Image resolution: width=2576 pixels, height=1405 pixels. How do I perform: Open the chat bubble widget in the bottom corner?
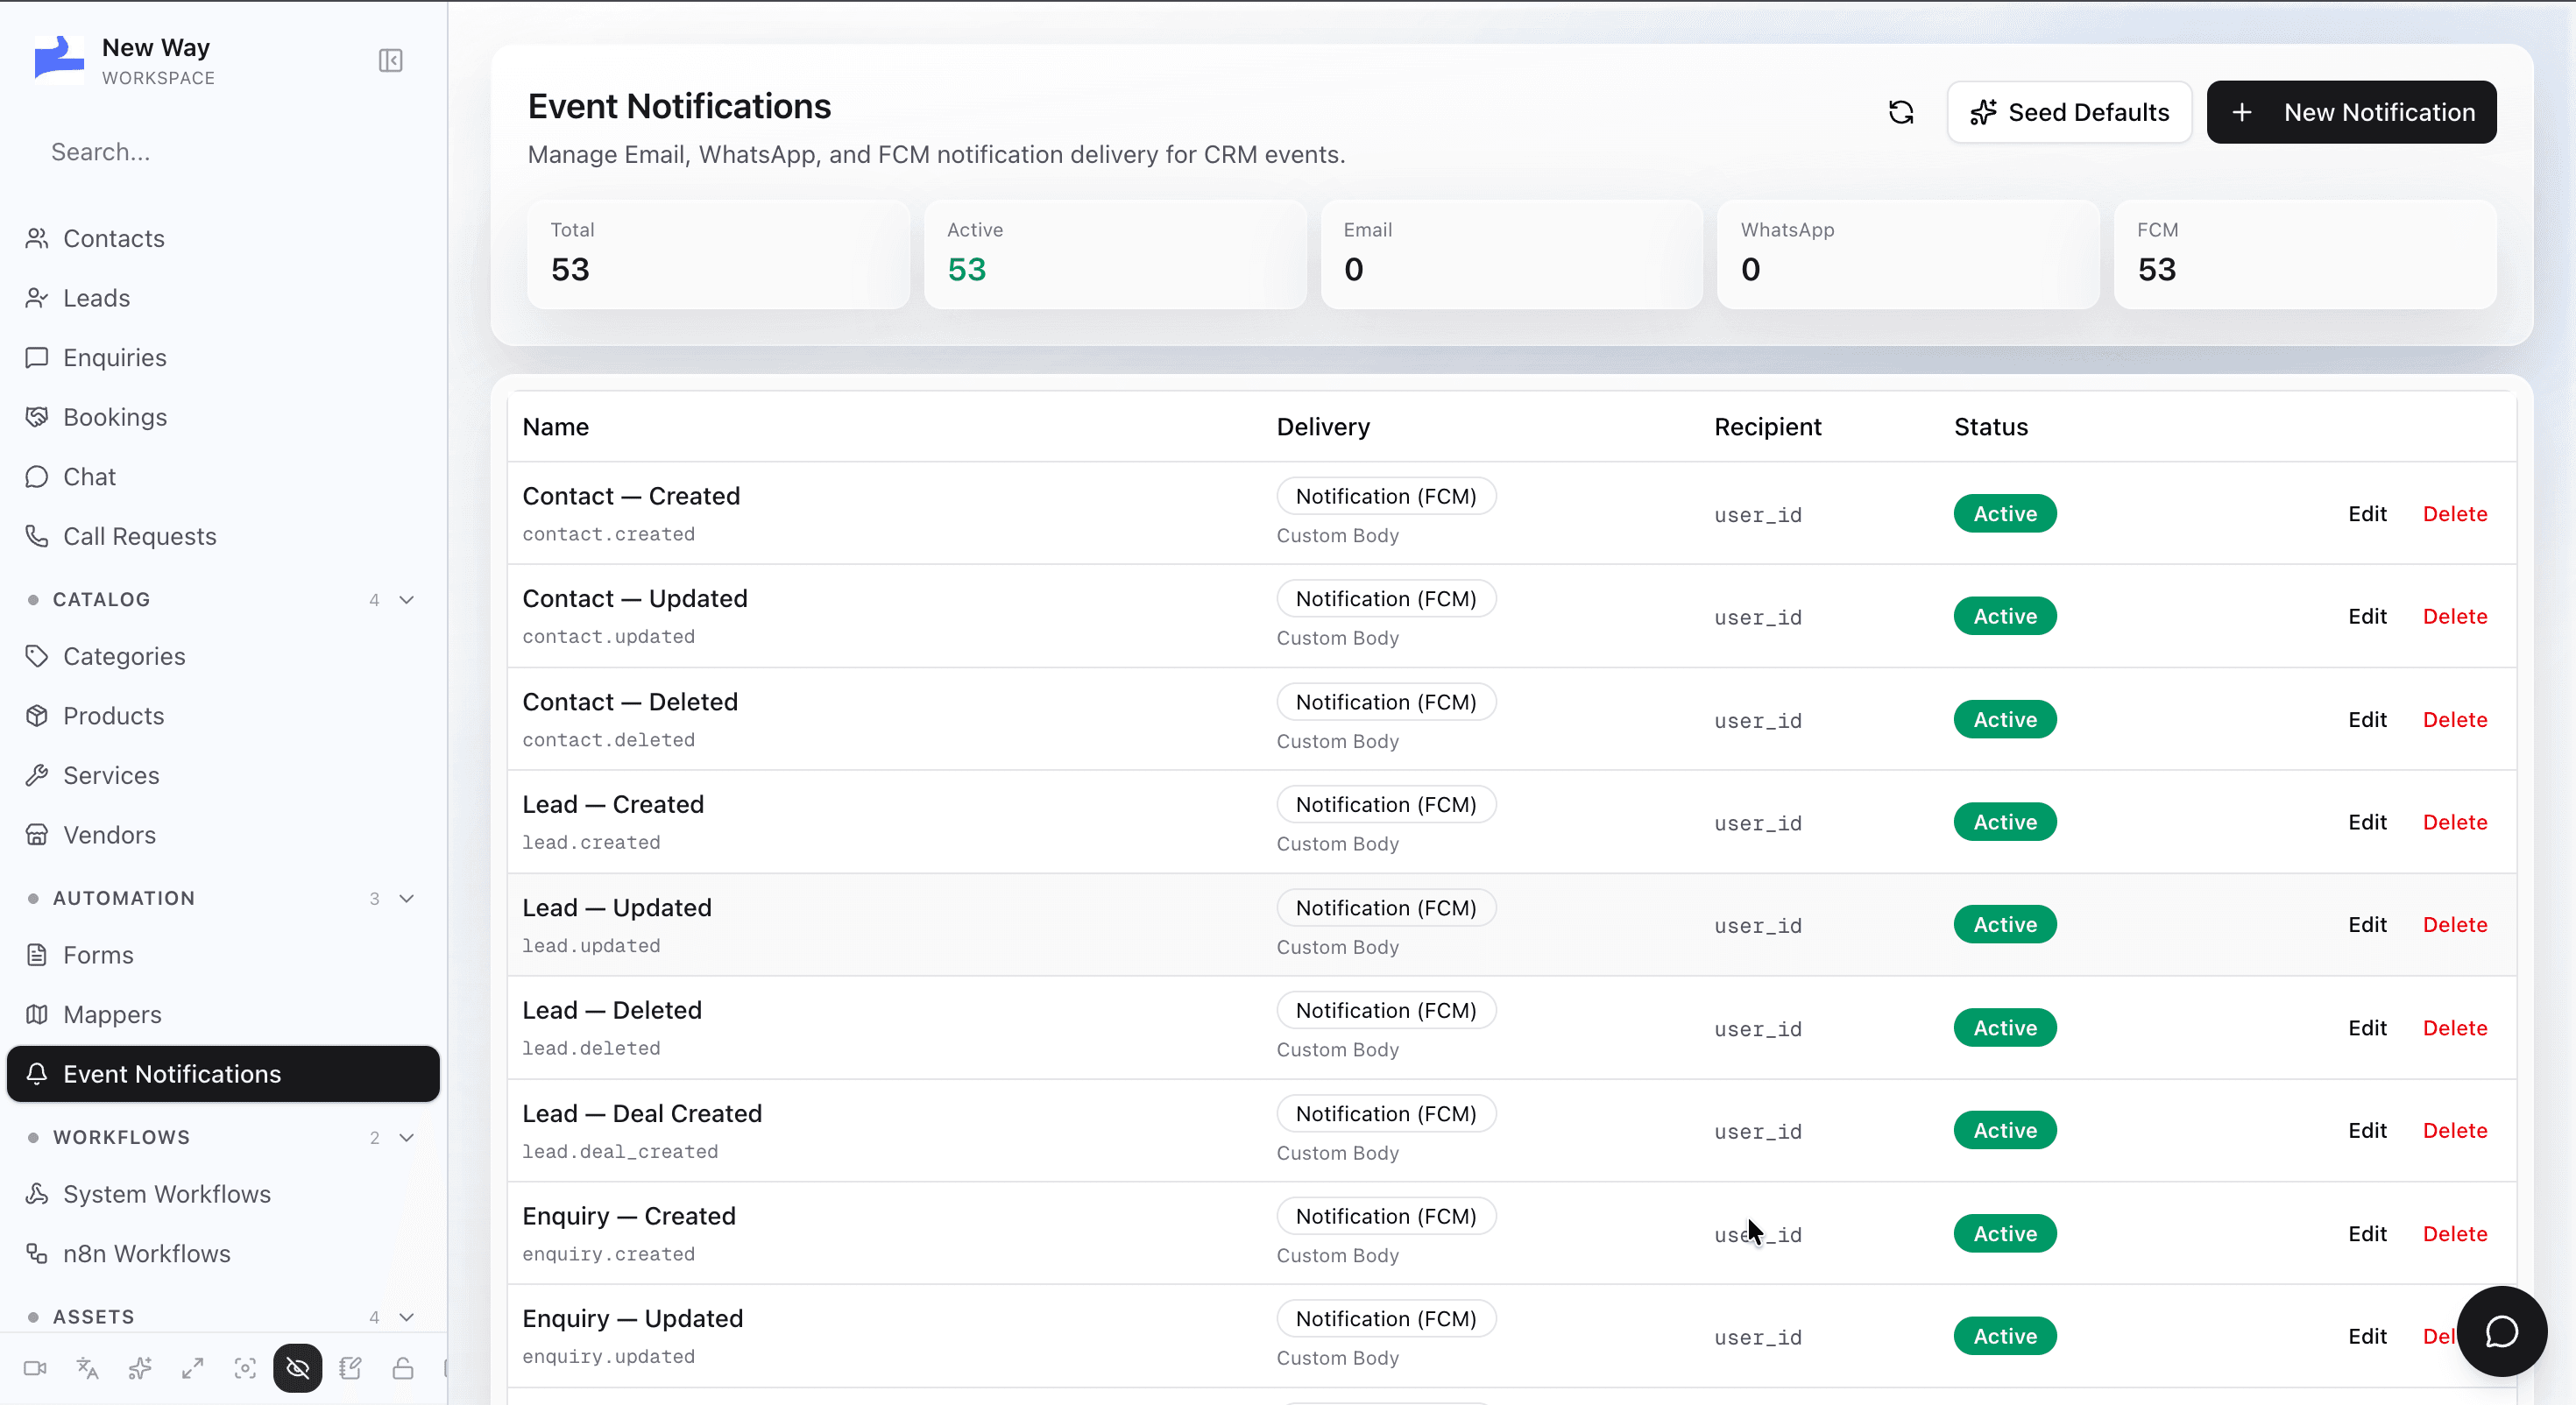[x=2501, y=1331]
